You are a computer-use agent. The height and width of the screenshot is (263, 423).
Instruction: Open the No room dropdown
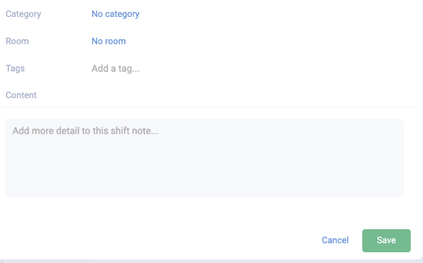(x=108, y=41)
